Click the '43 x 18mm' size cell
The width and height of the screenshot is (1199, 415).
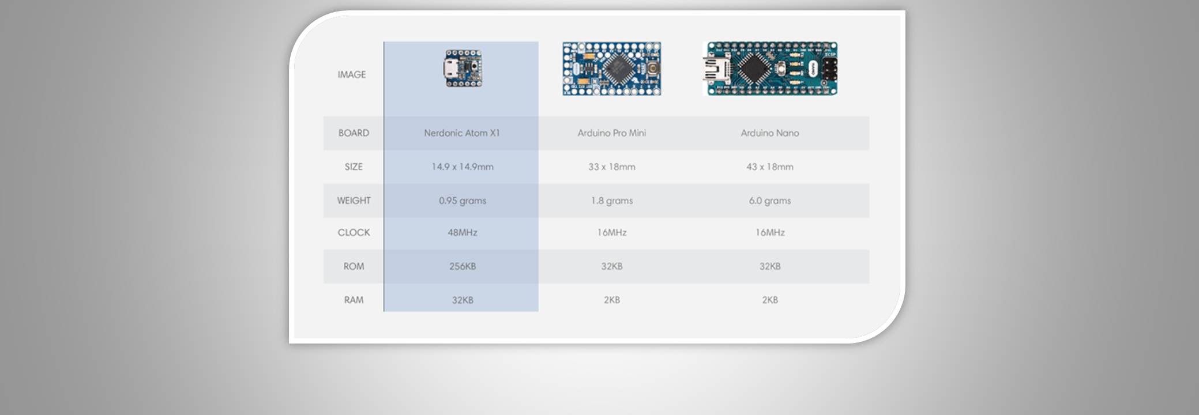coord(770,167)
